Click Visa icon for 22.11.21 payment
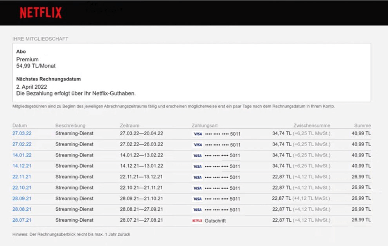 (198, 178)
